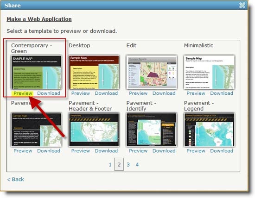Preview the Contemporary - Green template
Screen dimensions: 255x198
23,93
